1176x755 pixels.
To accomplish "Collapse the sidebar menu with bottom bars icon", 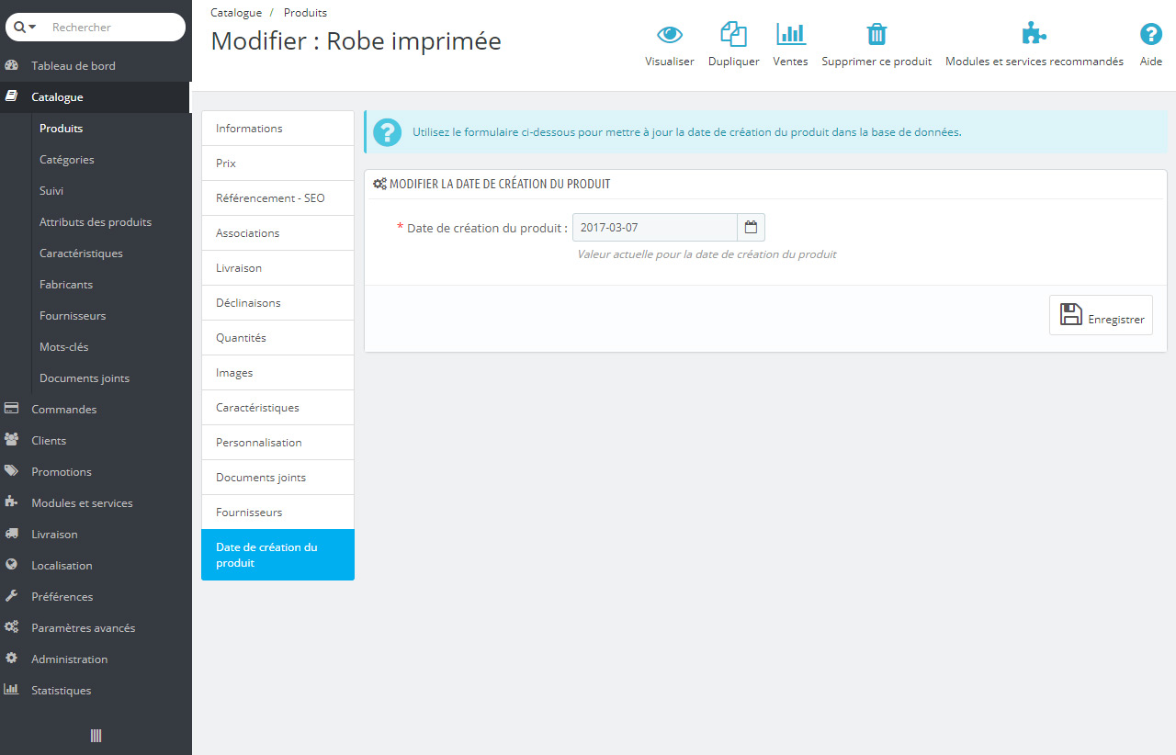I will pos(96,736).
